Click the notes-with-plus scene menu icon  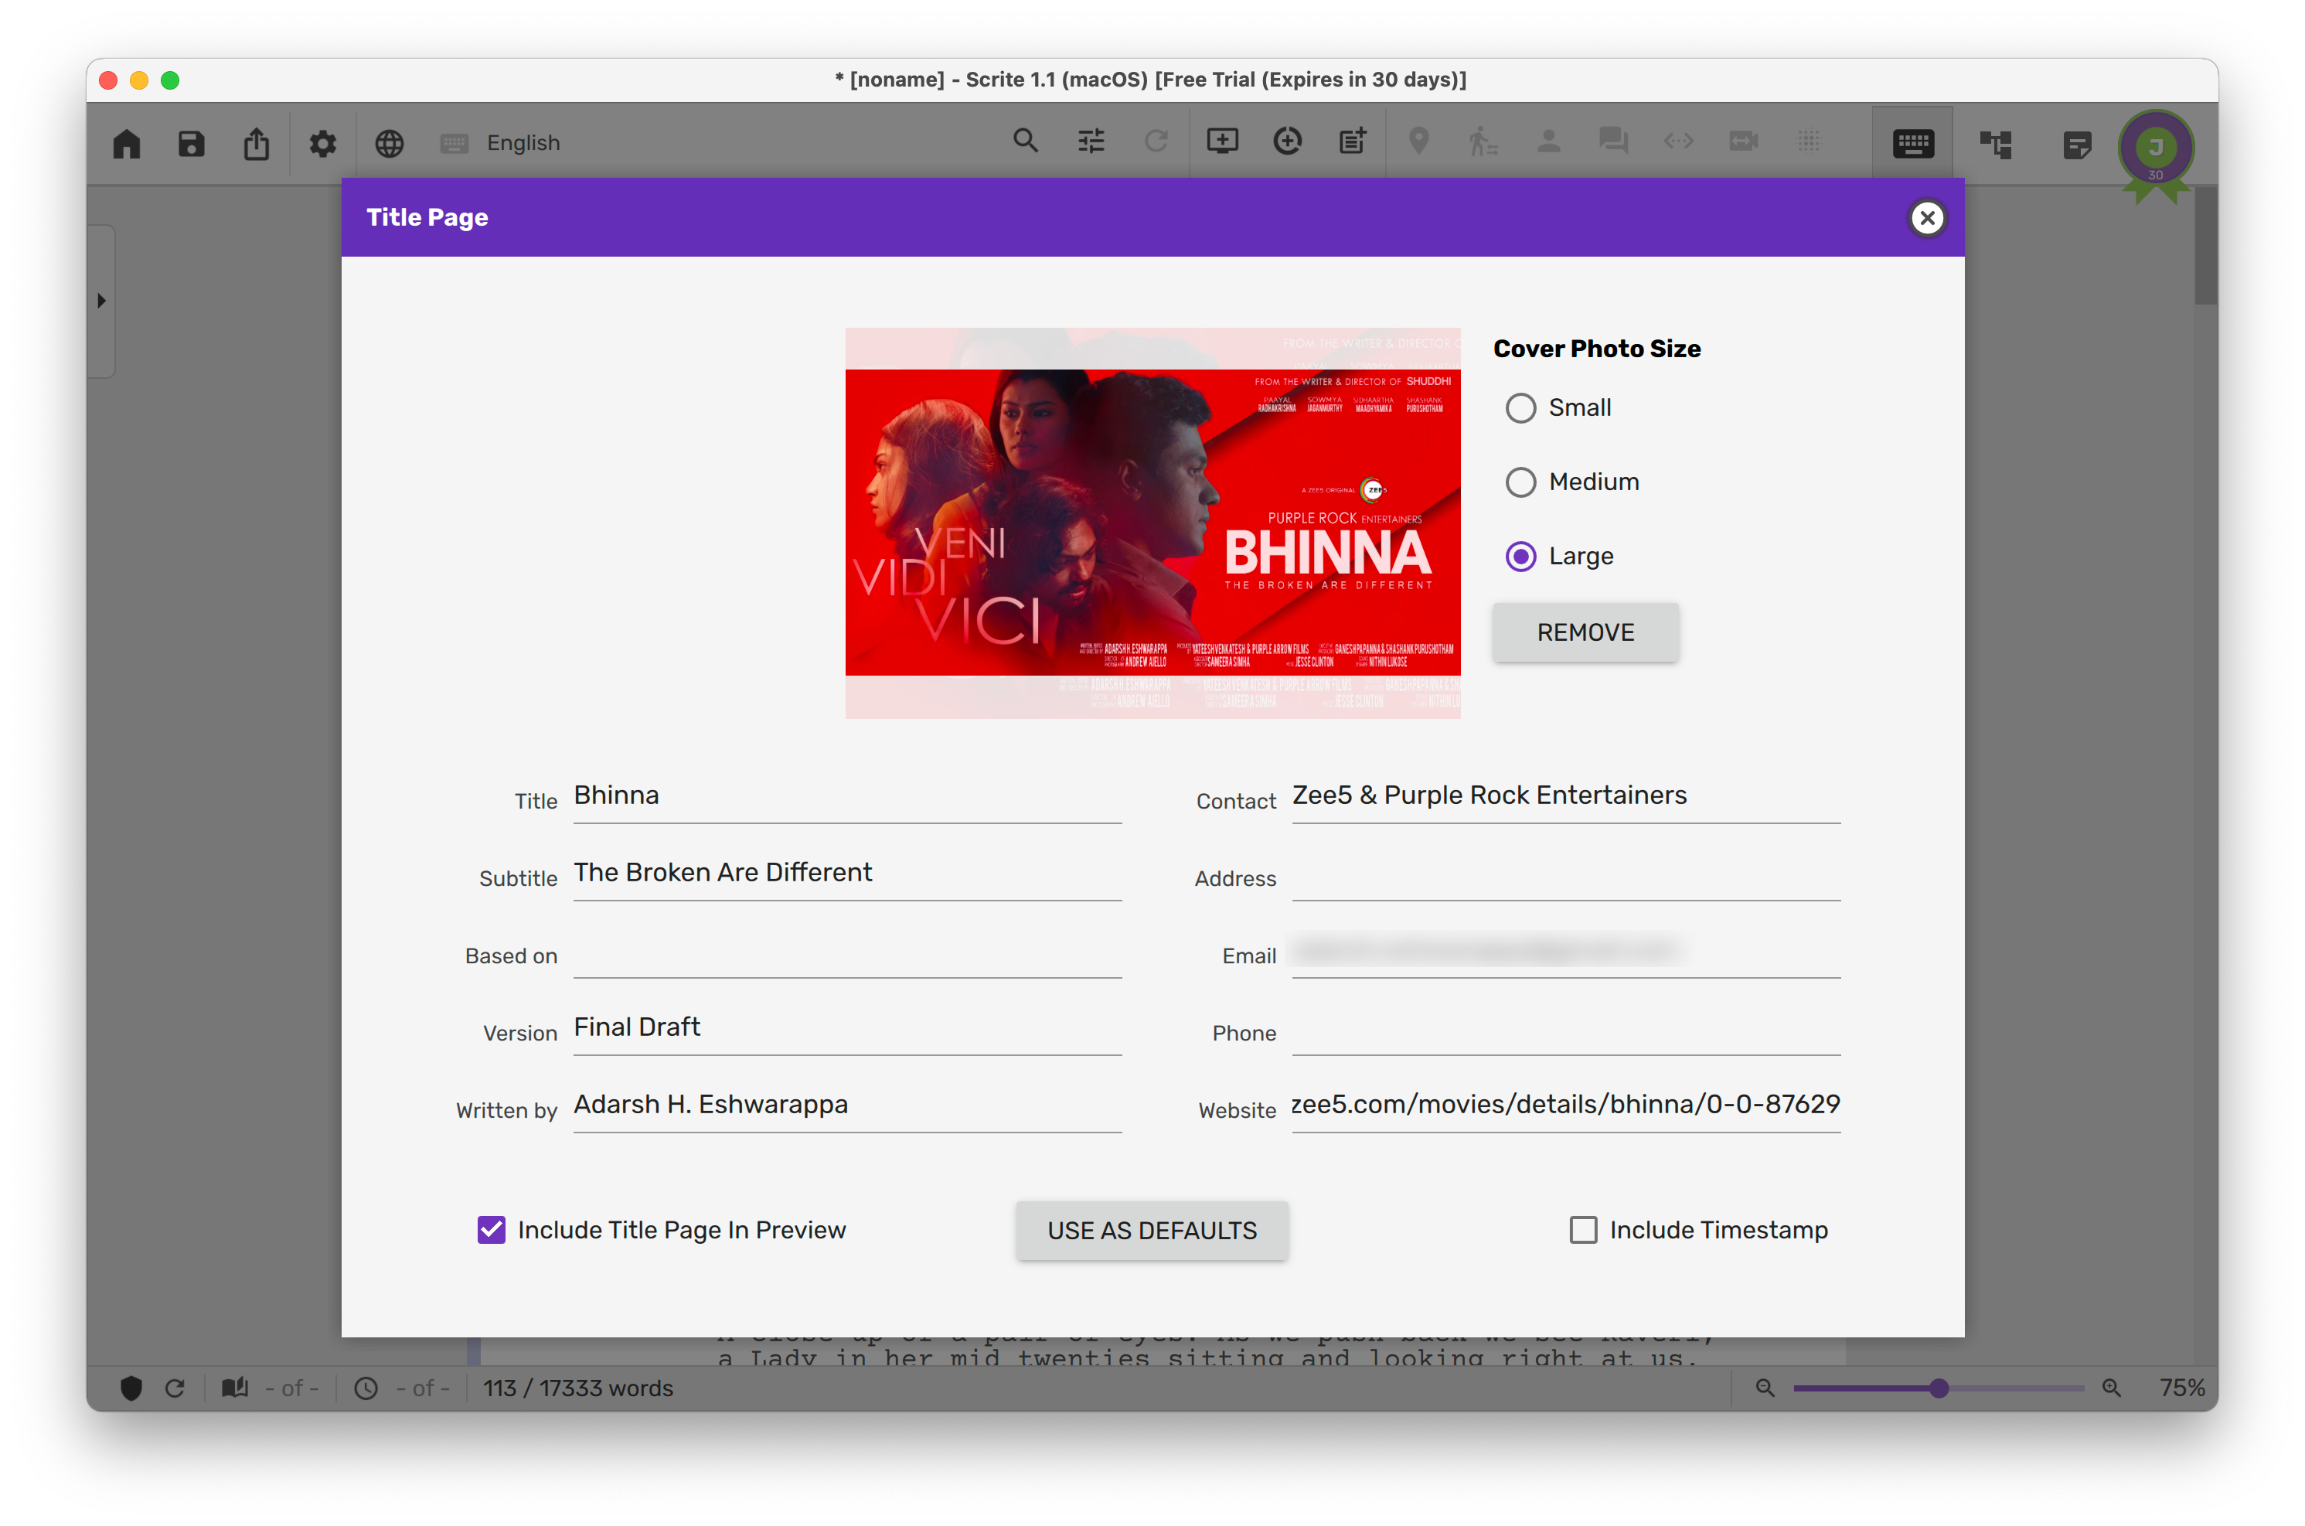(1353, 141)
